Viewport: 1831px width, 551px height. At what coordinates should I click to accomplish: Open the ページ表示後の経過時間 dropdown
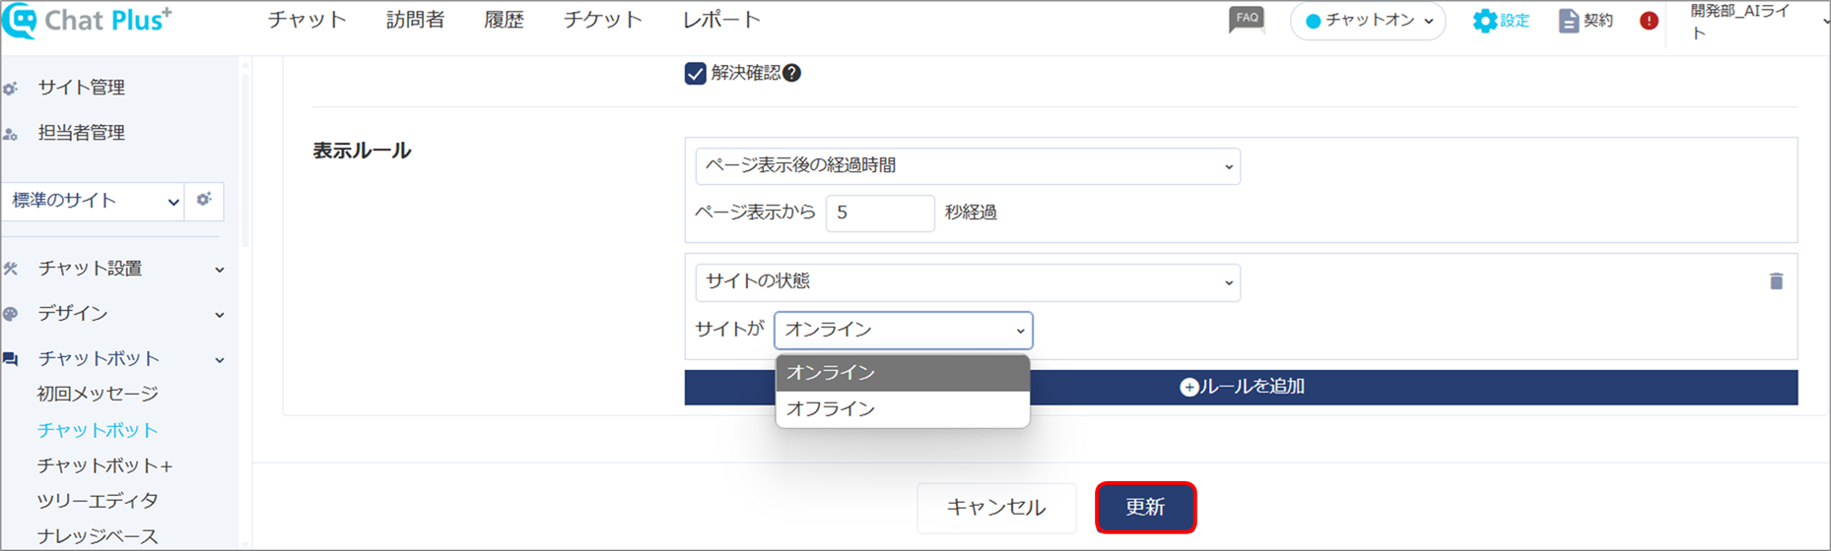(968, 166)
